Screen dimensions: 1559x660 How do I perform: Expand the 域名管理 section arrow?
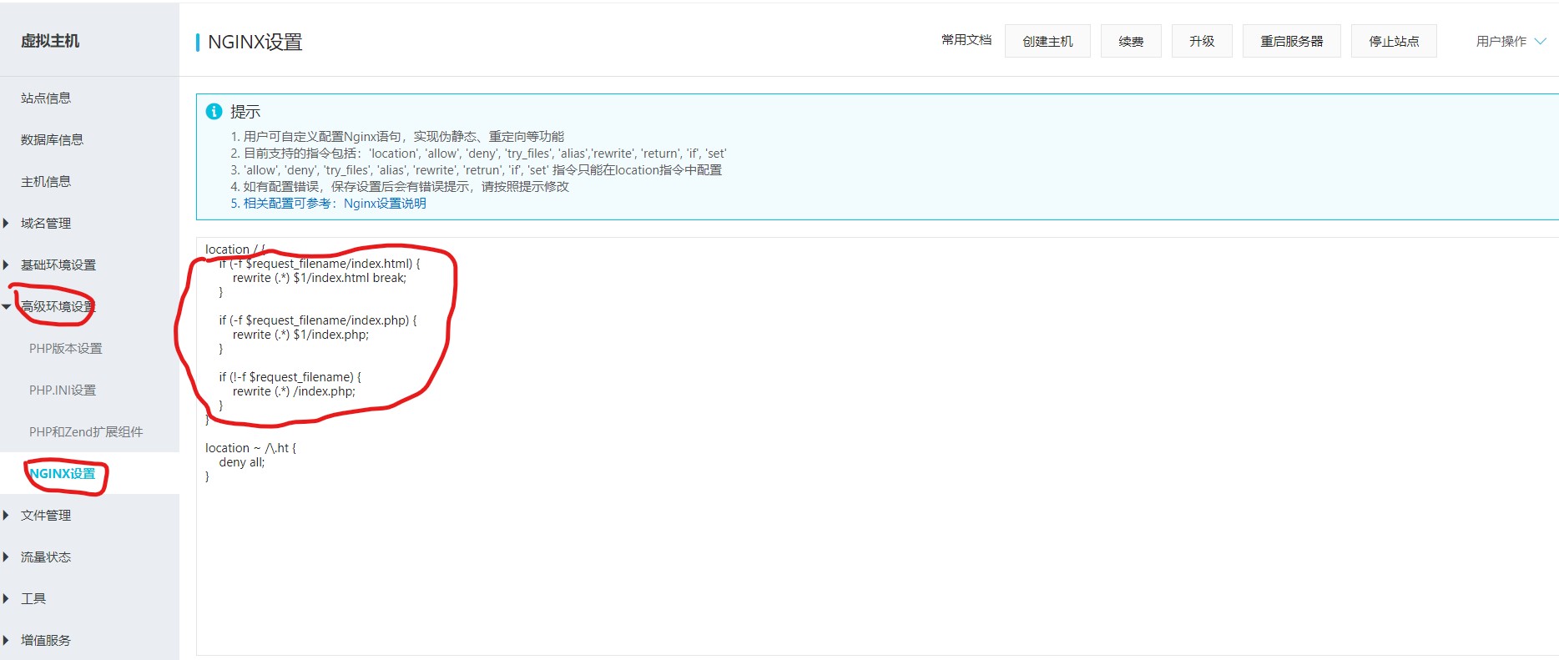(6, 223)
